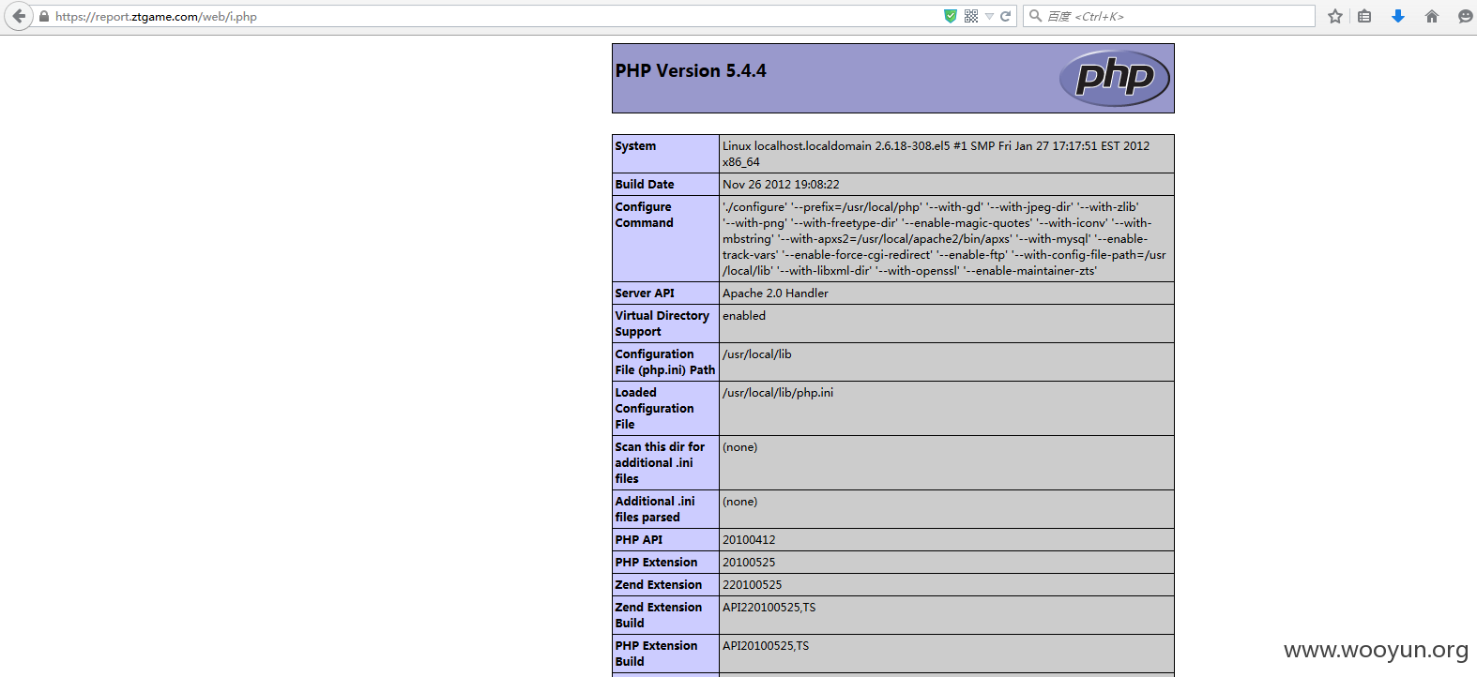Reload the page with refresh icon
The image size is (1477, 677).
tap(1006, 16)
